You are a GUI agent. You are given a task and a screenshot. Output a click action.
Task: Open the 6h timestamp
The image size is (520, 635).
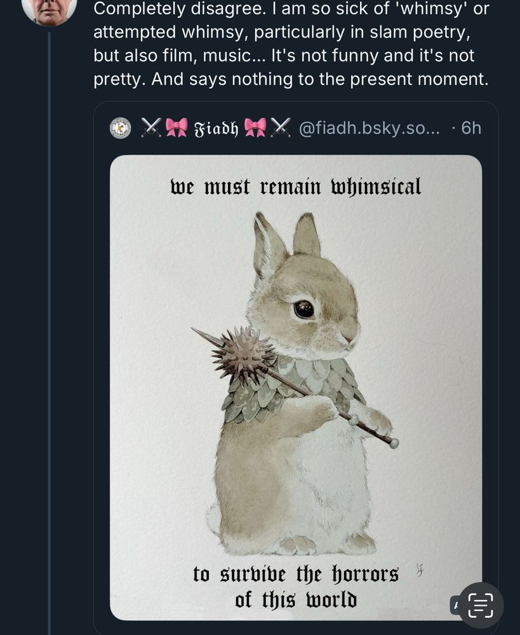471,128
